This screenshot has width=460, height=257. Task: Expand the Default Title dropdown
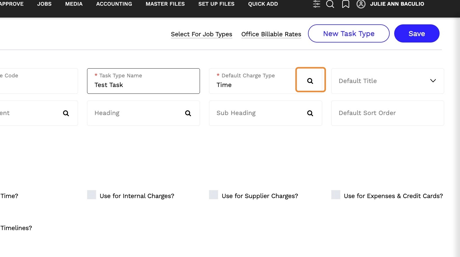pos(433,81)
